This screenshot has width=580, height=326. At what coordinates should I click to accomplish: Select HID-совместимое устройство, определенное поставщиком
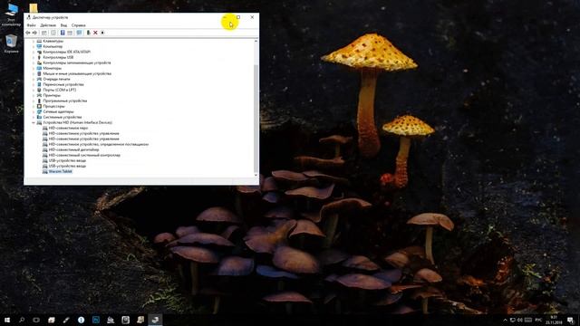99,144
